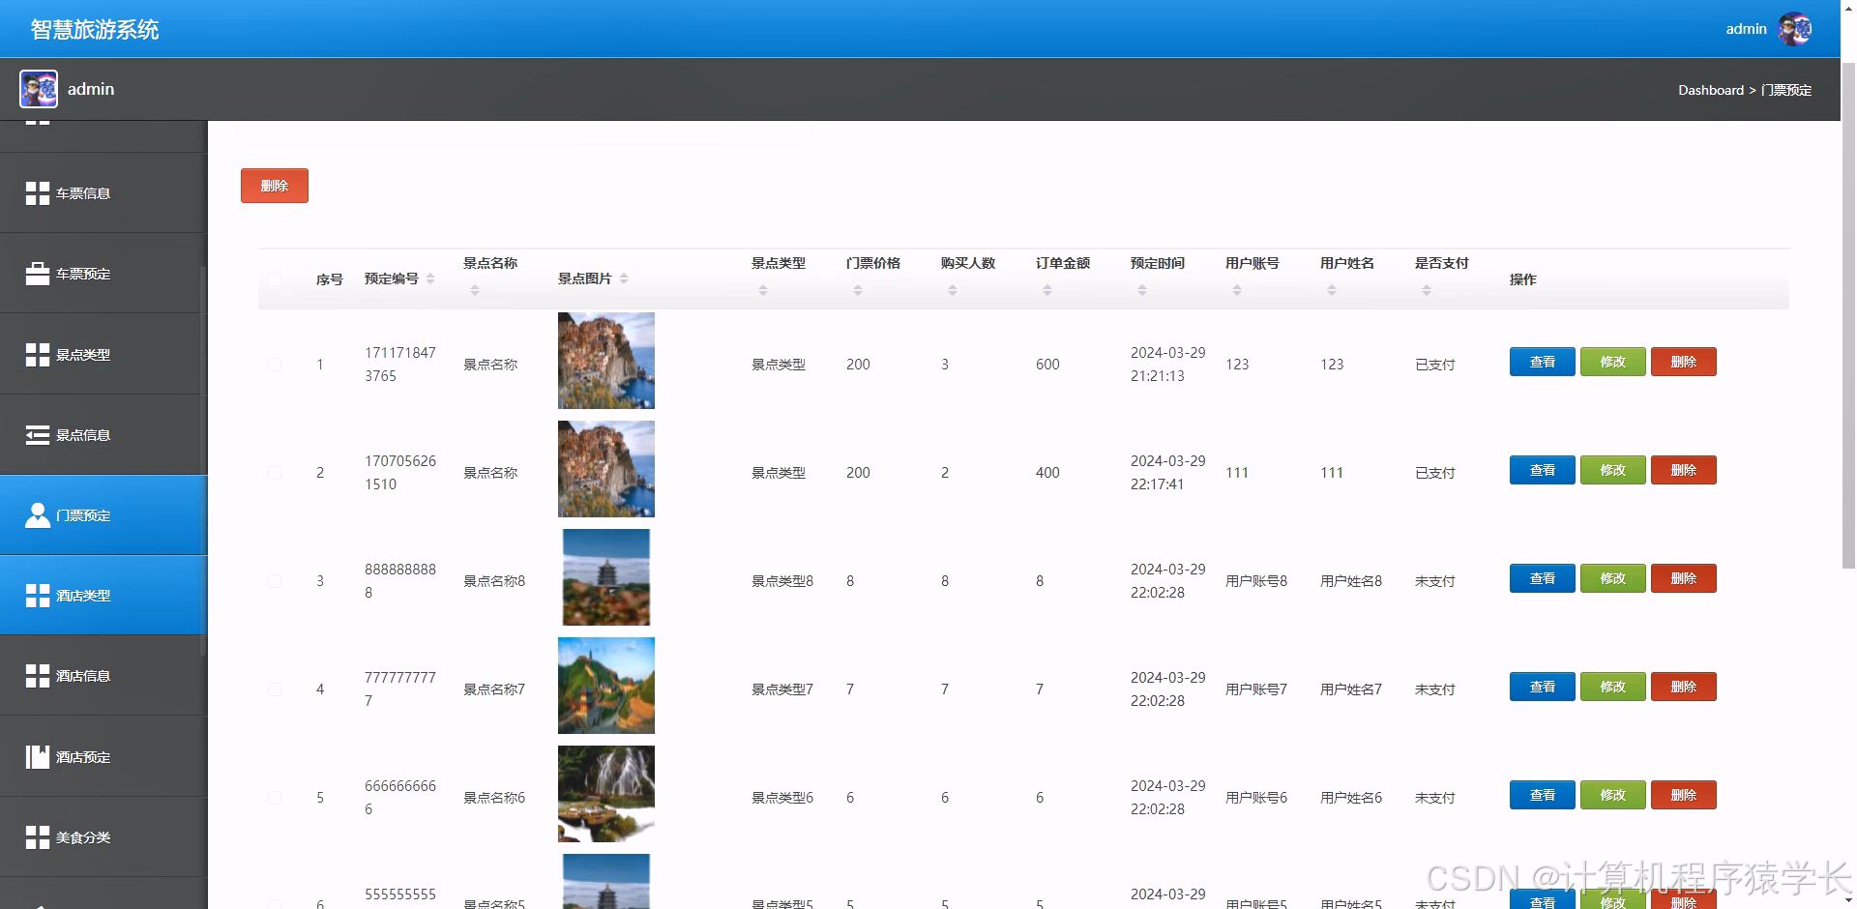
Task: Click the red 删除 button above the table
Action: (x=275, y=186)
